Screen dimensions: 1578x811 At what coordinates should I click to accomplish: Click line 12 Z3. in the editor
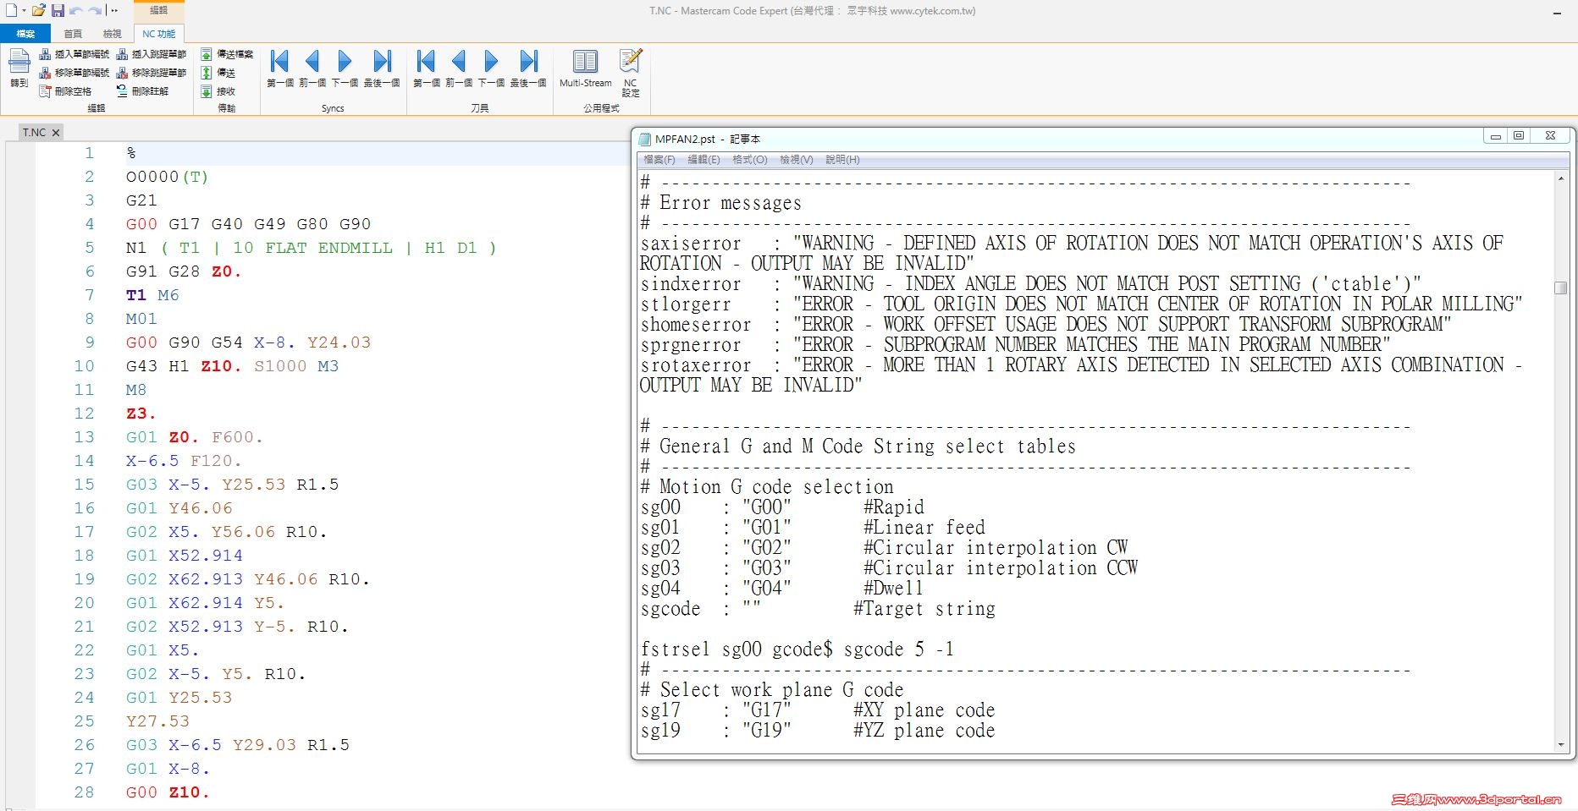coord(141,414)
